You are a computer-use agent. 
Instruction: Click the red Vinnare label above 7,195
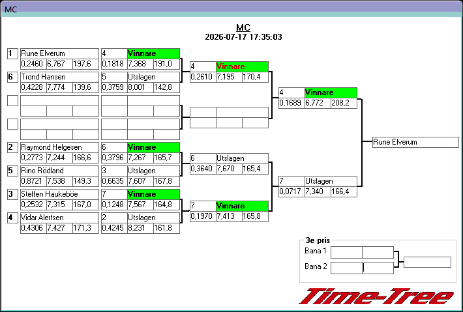click(242, 66)
